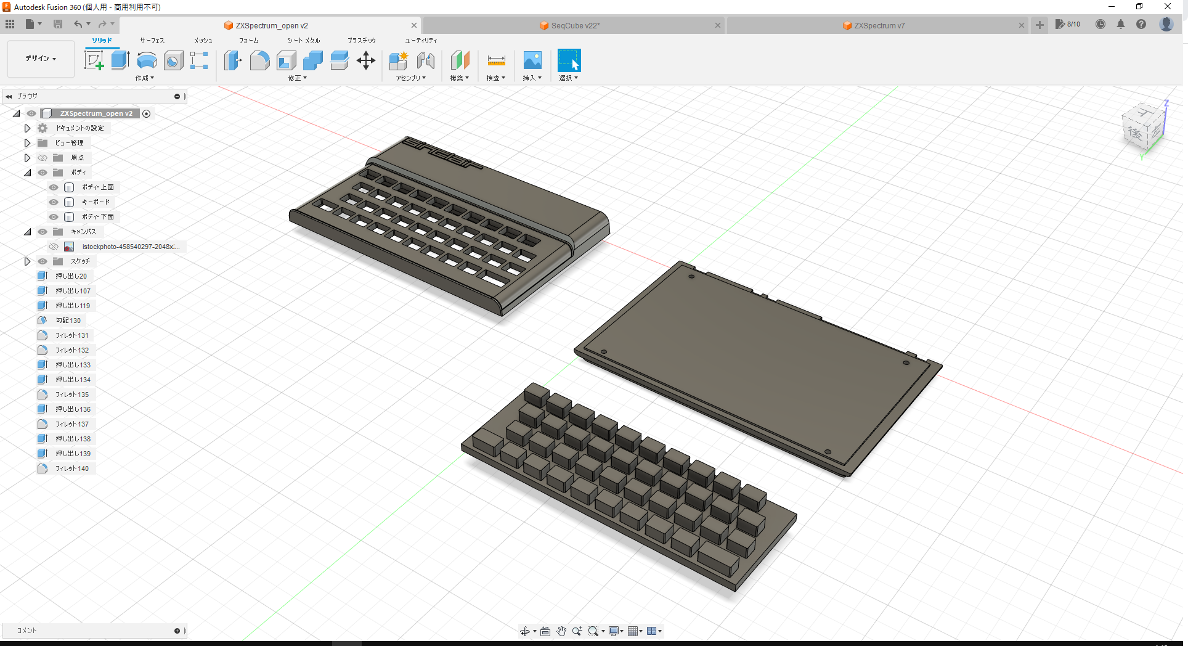
Task: Collapse the ボディ folder
Action: tap(27, 173)
